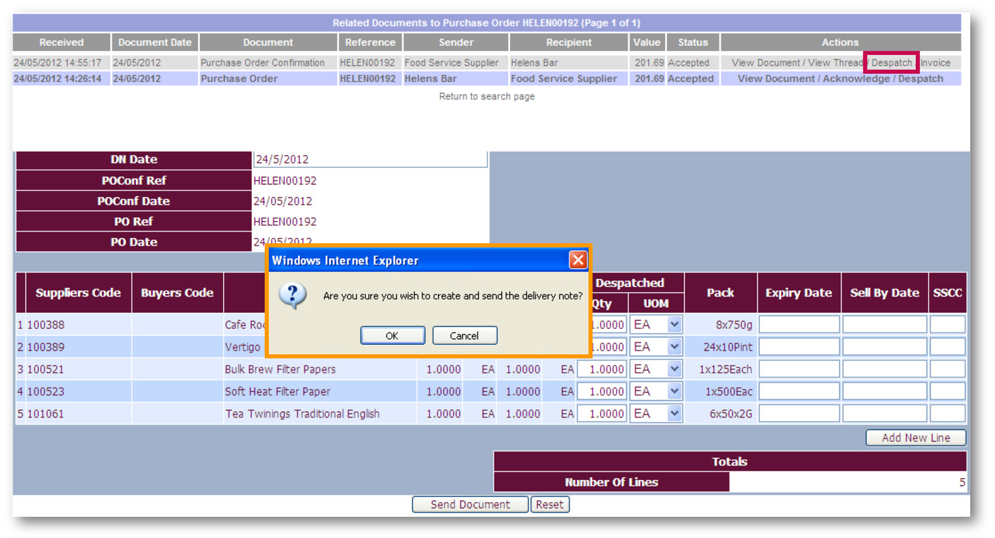Click the Sender column header
Screen dimensions: 995x538
pyautogui.click(x=456, y=42)
